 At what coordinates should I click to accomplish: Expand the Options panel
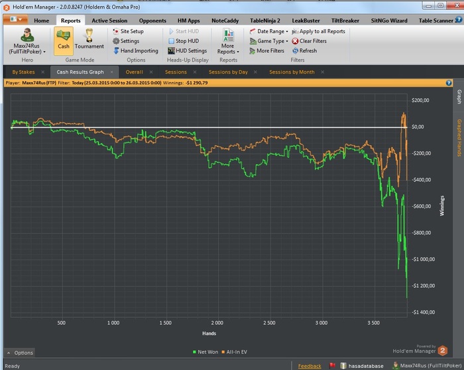point(19,353)
